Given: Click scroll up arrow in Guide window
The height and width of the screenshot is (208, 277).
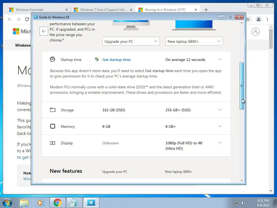Looking at the screenshot, I should click(242, 23).
